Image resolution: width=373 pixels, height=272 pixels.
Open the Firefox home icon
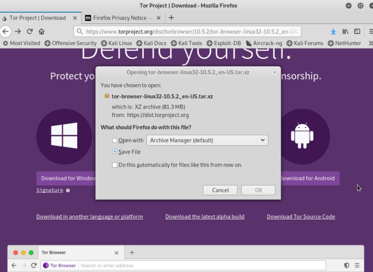pyautogui.click(x=42, y=31)
